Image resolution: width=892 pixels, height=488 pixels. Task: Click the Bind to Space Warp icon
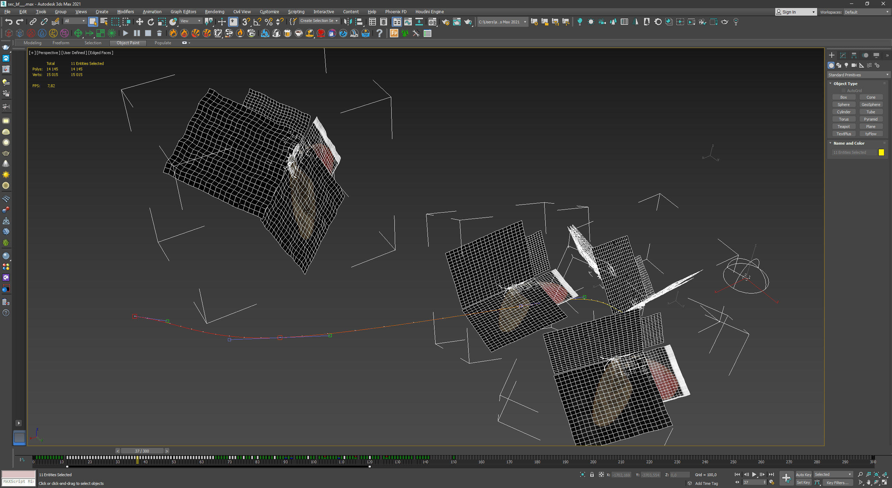point(55,22)
